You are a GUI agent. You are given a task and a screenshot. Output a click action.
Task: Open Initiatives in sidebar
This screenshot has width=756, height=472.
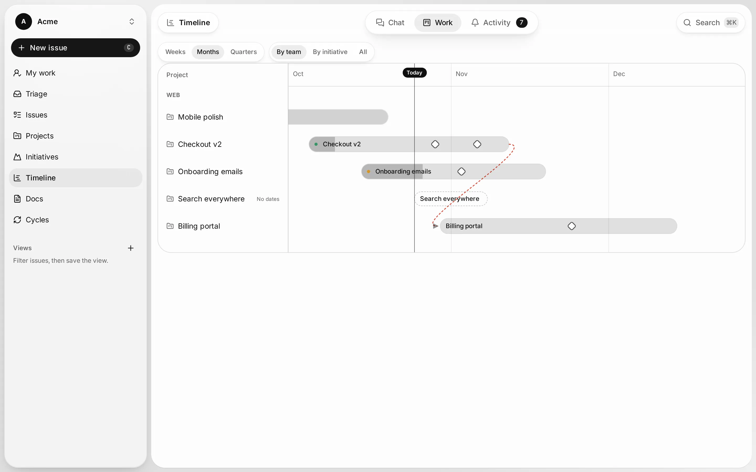75,157
